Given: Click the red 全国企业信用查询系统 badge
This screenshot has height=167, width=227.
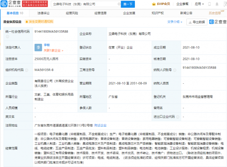Looking at the screenshot, I should [35, 4].
